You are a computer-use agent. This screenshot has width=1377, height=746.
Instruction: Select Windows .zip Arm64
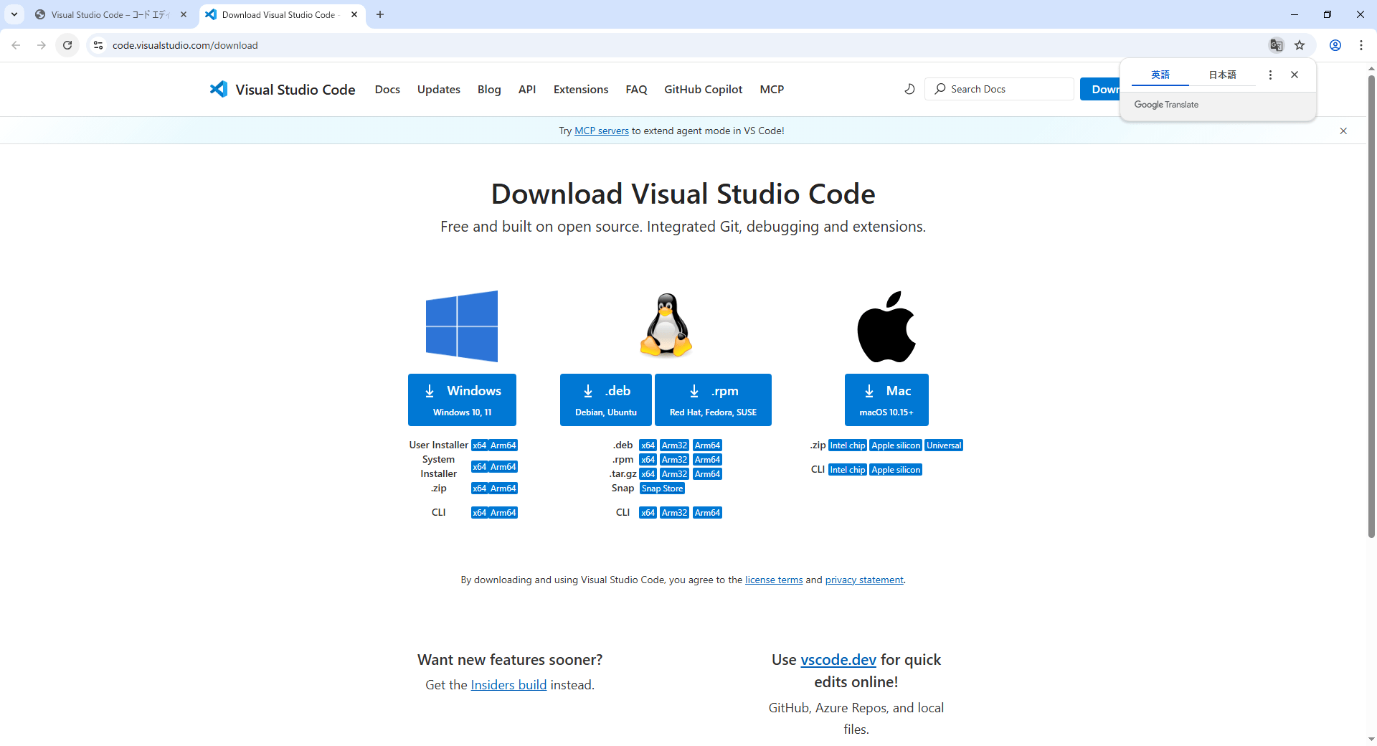[x=503, y=488]
